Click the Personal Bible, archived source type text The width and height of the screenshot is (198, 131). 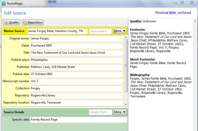(x=173, y=13)
